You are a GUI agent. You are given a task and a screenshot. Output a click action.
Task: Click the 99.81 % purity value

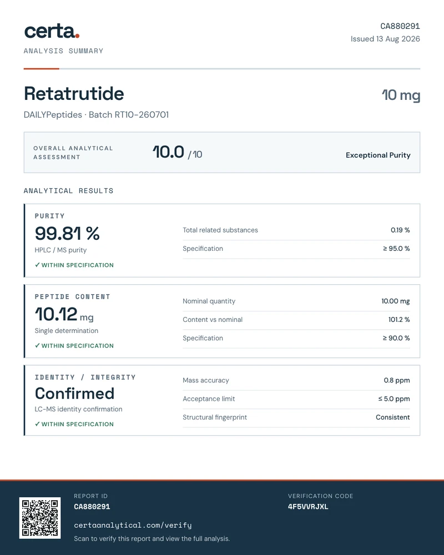point(67,234)
